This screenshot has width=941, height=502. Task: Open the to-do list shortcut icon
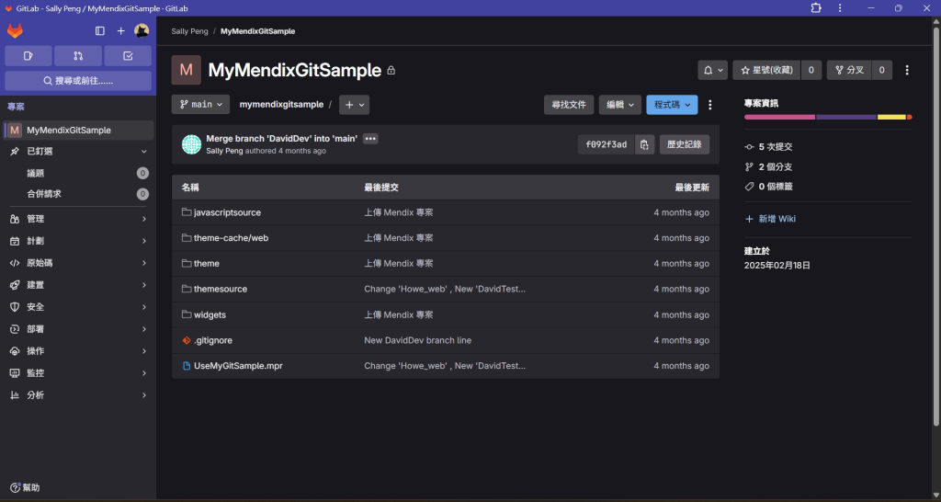128,56
